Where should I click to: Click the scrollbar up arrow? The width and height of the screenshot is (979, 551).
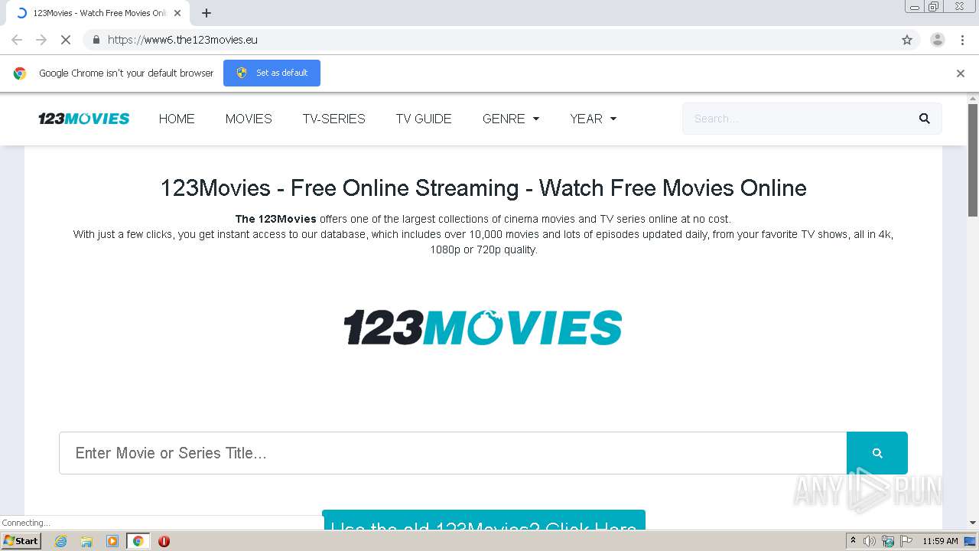973,99
